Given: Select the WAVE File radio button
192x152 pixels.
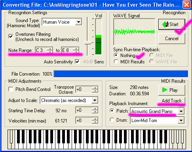Looking at the screenshot, I should tap(152, 61).
